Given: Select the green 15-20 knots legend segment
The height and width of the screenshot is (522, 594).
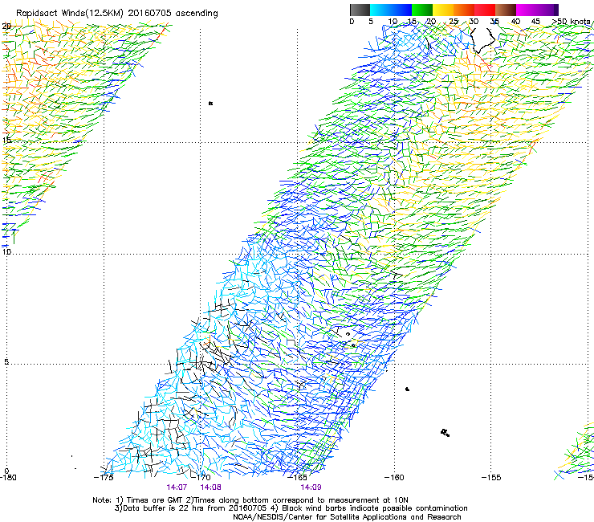Looking at the screenshot, I should pos(422,10).
